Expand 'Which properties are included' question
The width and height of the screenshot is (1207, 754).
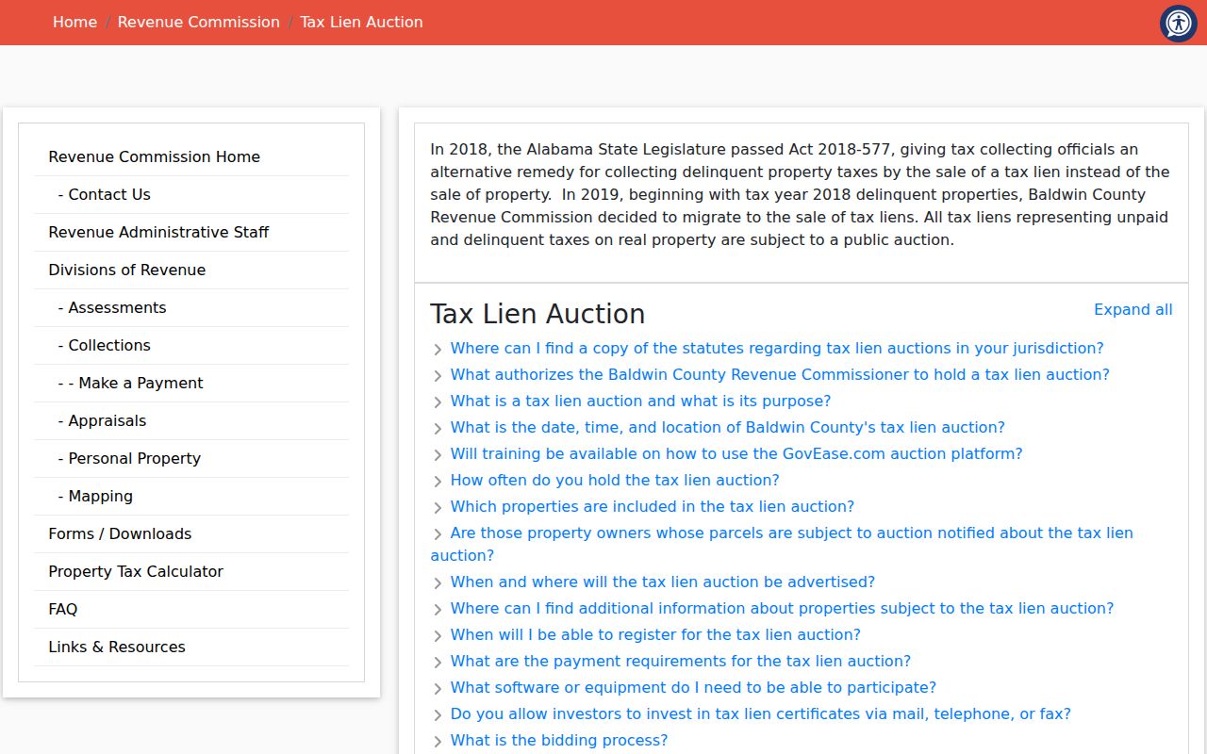[653, 506]
